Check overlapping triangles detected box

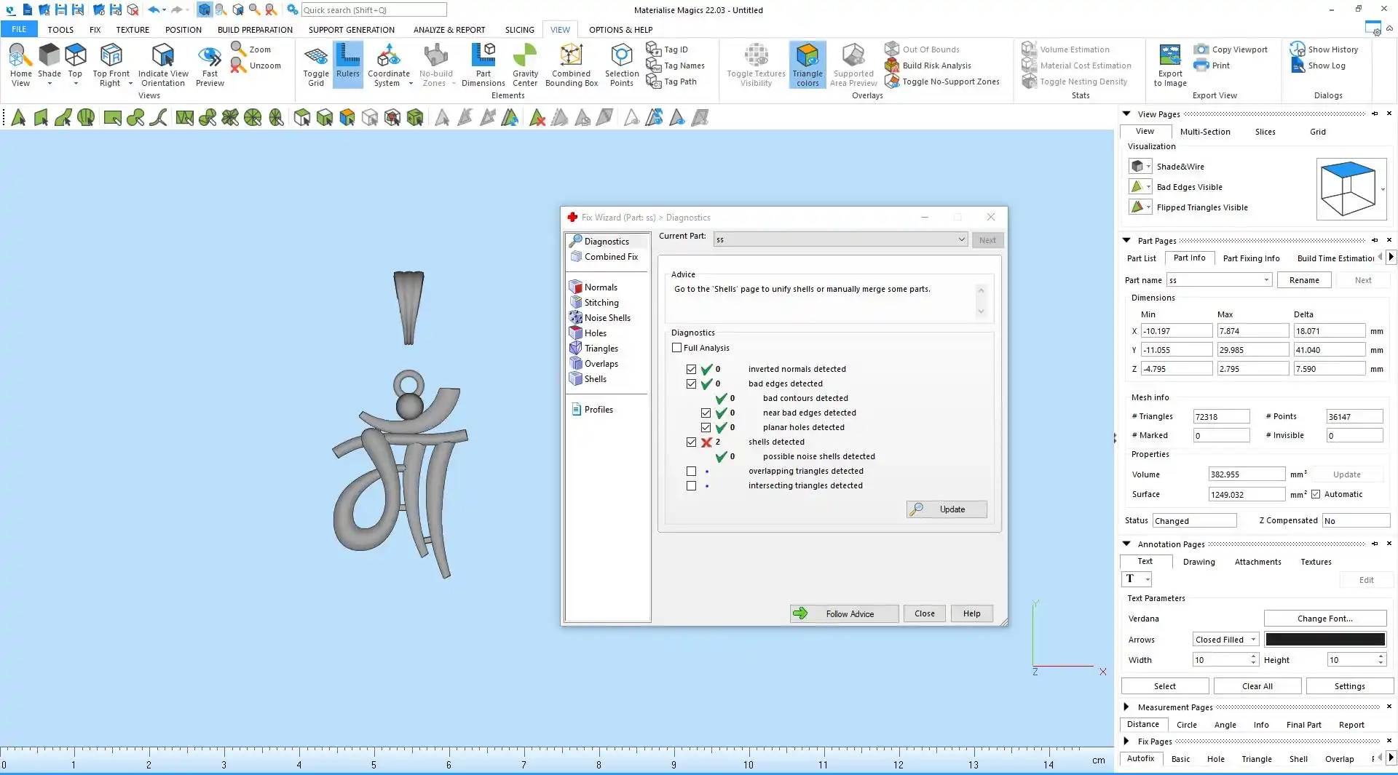click(x=691, y=471)
